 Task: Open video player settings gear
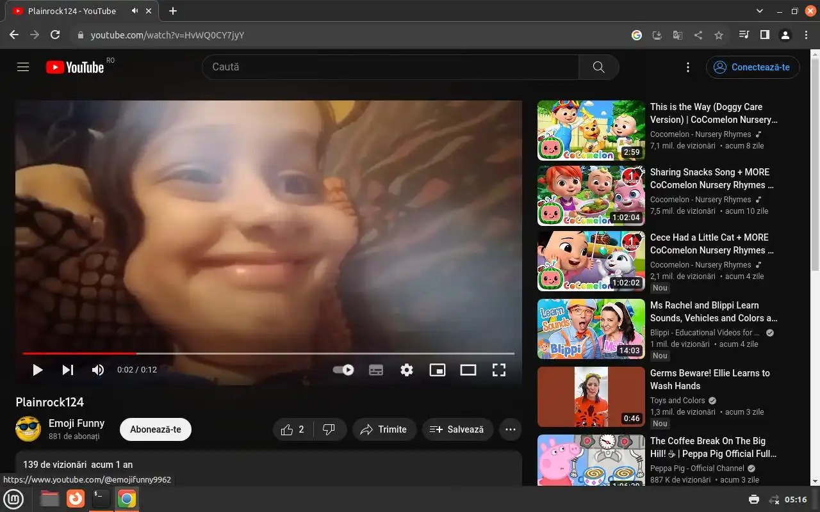407,369
